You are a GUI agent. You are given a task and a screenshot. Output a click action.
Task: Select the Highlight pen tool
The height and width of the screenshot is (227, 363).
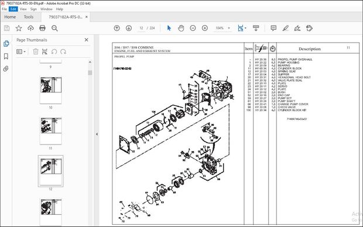point(286,28)
